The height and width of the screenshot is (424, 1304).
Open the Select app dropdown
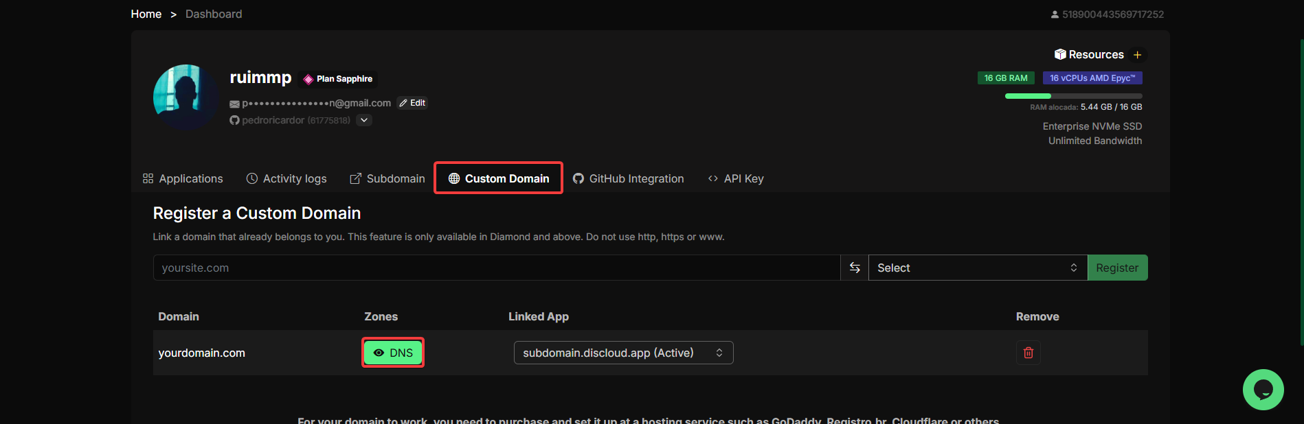tap(977, 268)
